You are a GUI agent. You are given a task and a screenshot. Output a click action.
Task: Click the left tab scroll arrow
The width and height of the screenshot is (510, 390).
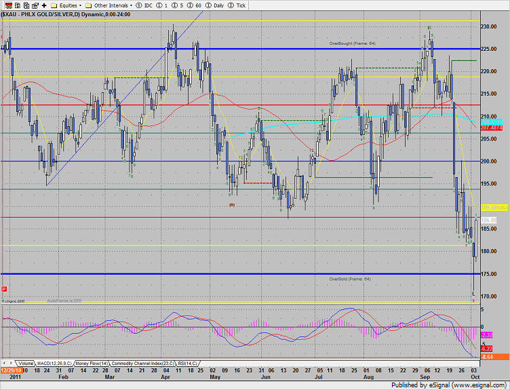click(x=4, y=363)
